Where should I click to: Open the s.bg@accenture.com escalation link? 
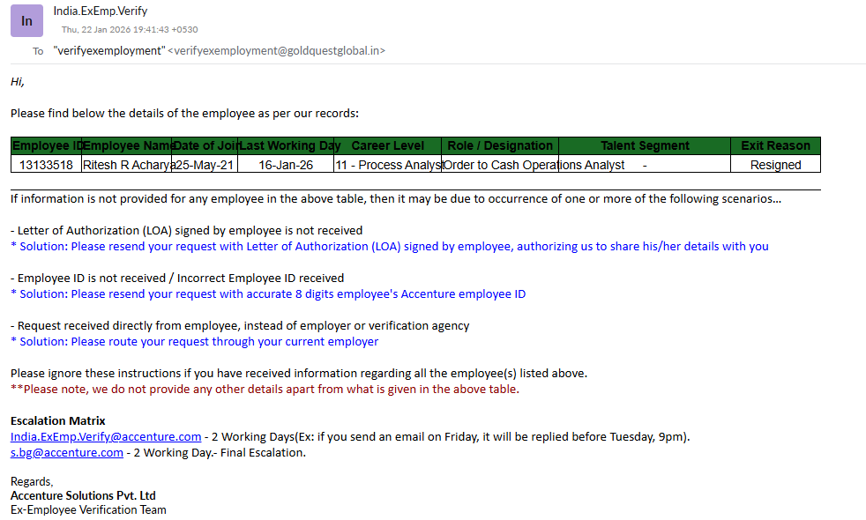coord(67,453)
